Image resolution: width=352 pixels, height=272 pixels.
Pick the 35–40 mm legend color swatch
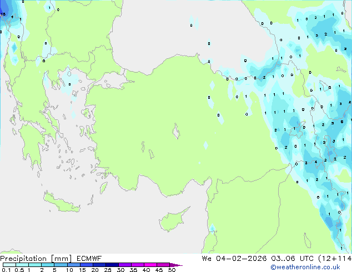(x=137, y=265)
